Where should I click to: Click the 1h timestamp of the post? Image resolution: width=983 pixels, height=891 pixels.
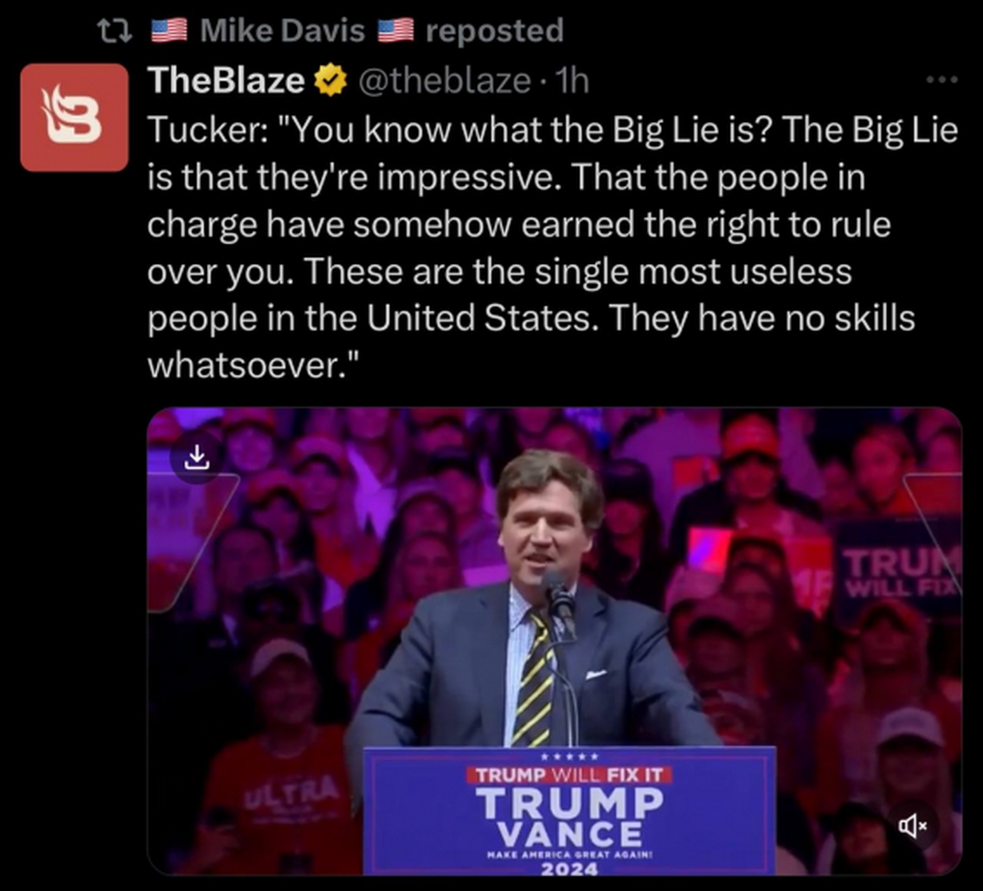point(572,80)
